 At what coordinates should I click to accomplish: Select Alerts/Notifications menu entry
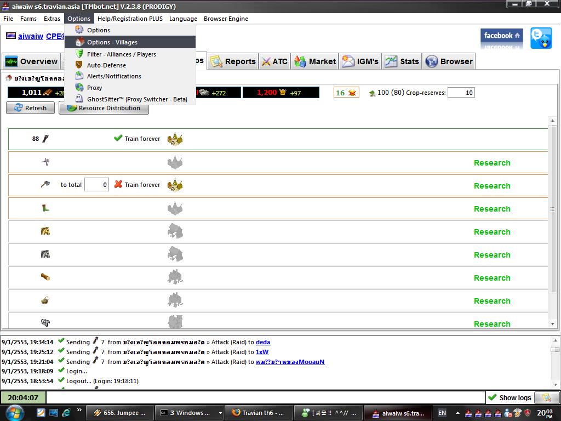130,76
